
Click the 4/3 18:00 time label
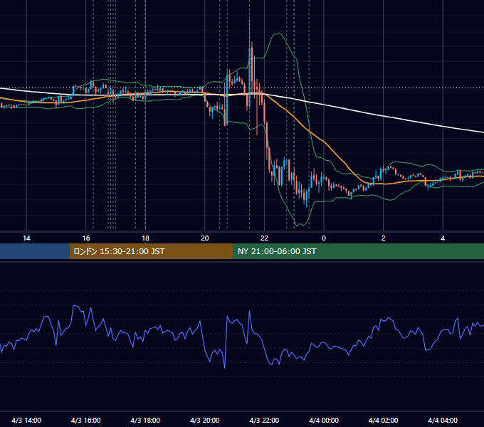145,420
